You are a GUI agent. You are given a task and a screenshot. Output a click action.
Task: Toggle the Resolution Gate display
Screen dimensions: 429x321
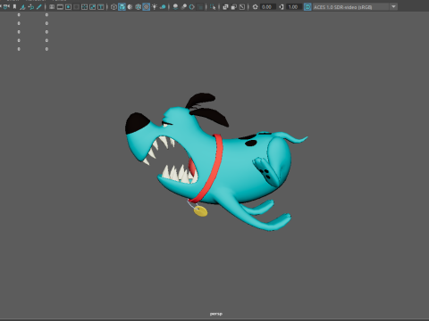coord(68,7)
